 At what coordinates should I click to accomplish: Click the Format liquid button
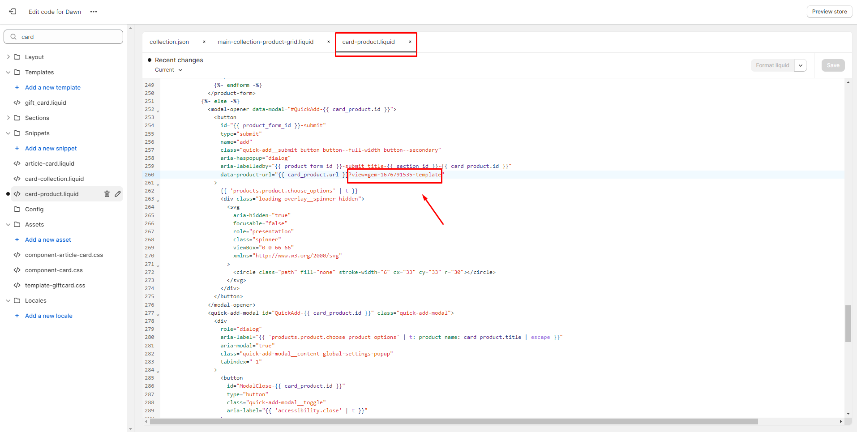coord(772,65)
